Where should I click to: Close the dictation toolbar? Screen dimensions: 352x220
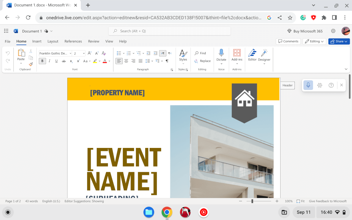[342, 85]
